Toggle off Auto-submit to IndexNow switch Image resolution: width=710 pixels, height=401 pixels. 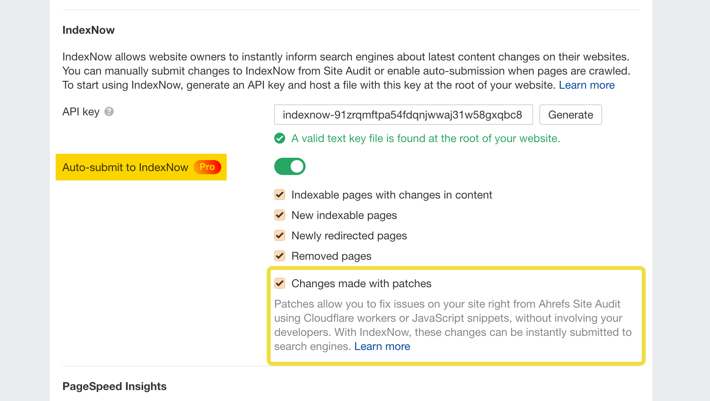click(x=290, y=166)
